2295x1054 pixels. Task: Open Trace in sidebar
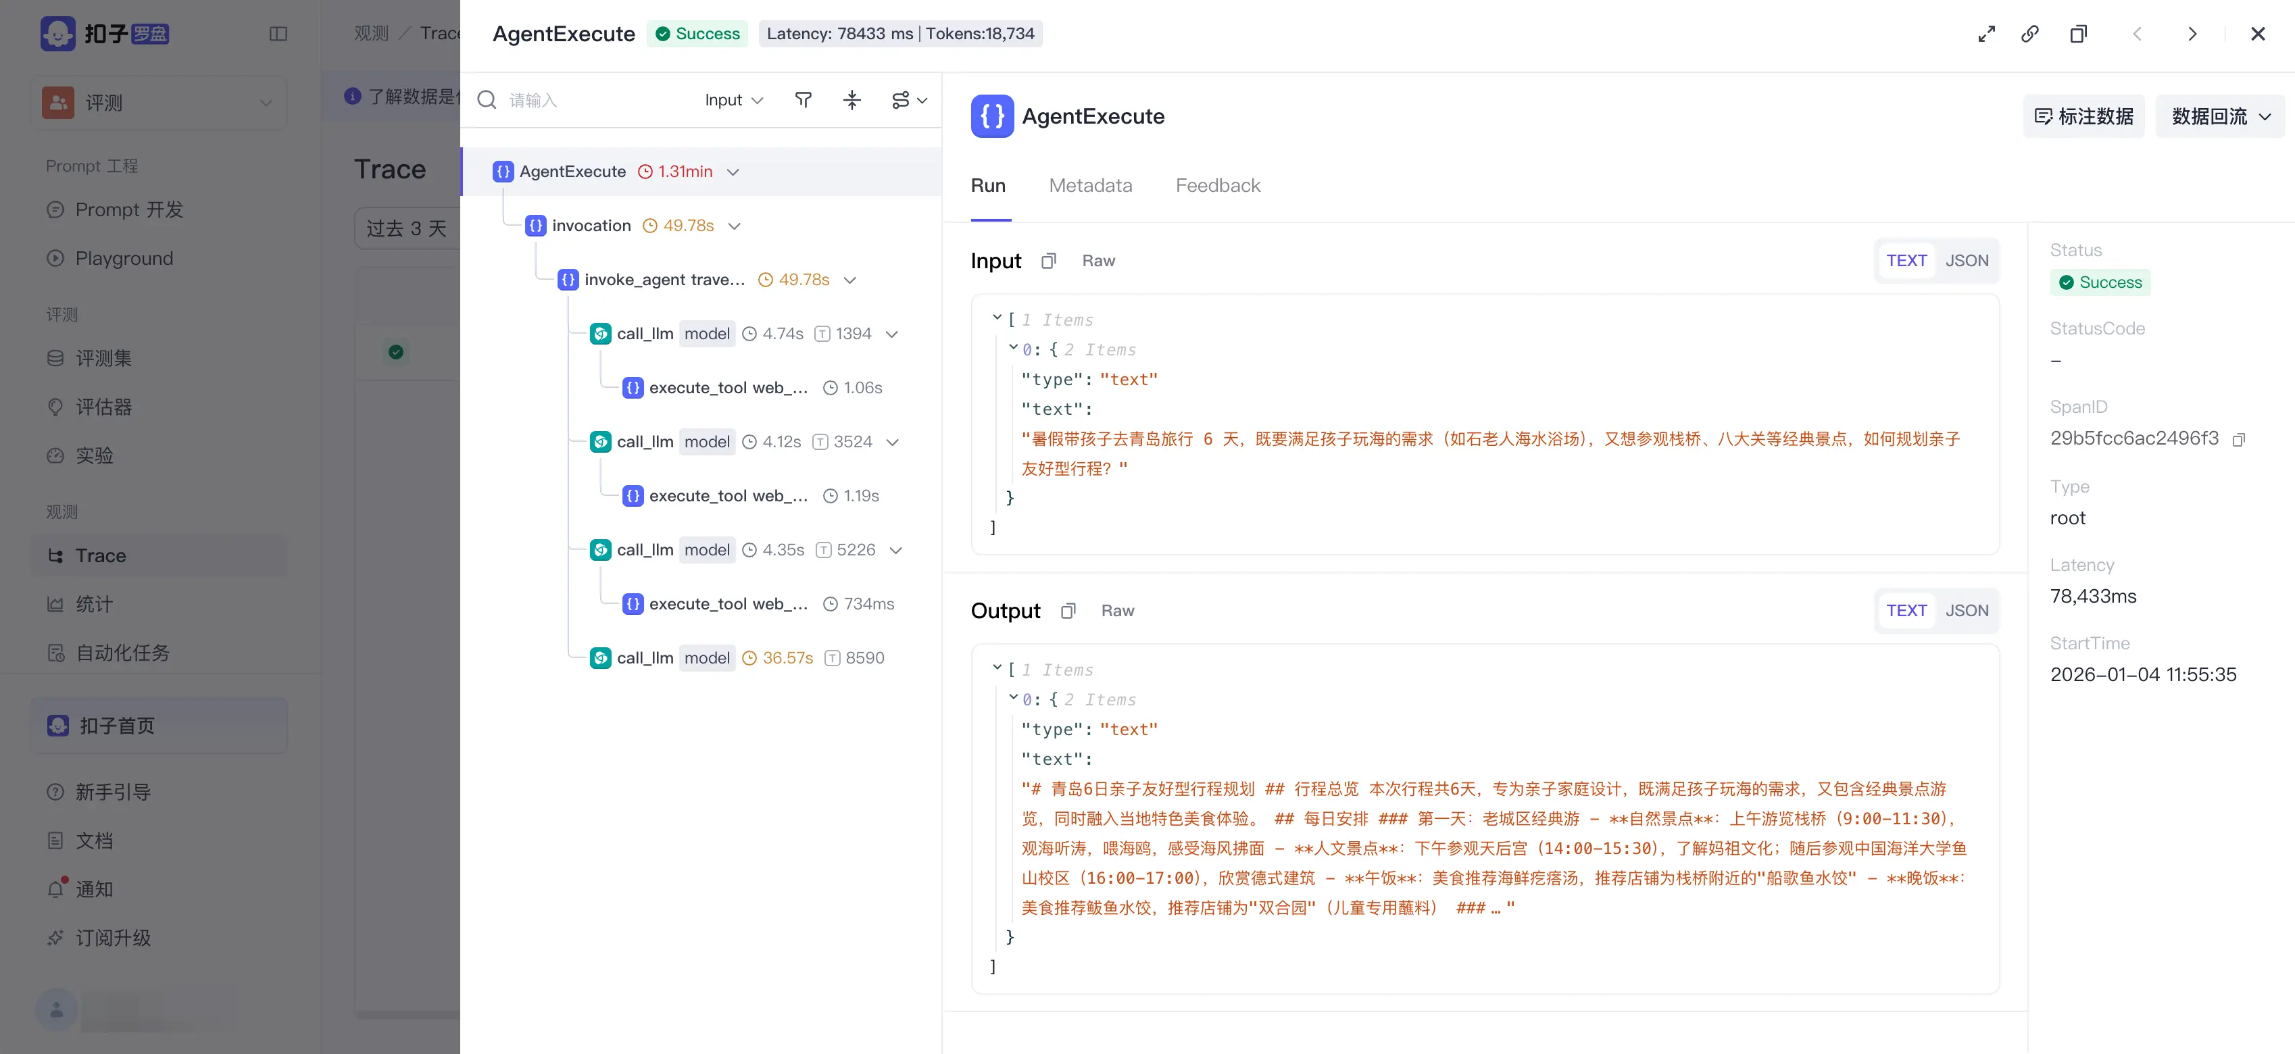[159, 555]
